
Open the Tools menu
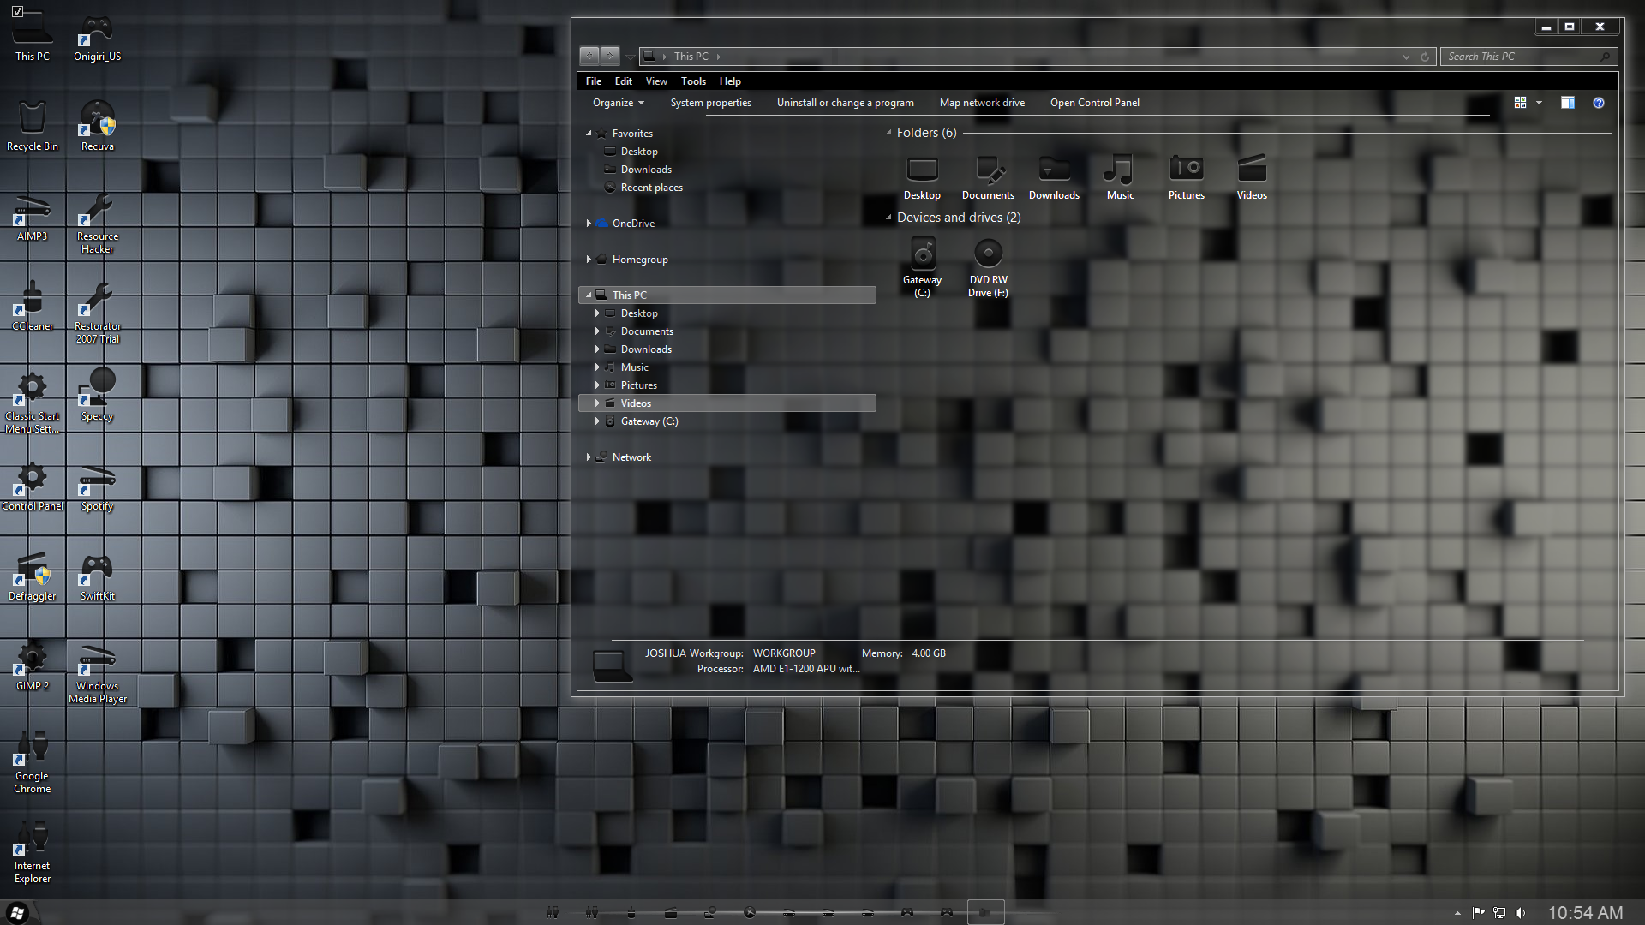click(693, 81)
